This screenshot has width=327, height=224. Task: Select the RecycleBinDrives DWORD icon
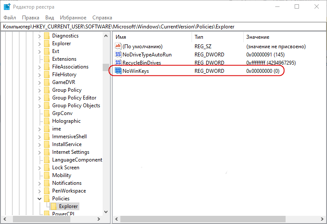click(118, 62)
